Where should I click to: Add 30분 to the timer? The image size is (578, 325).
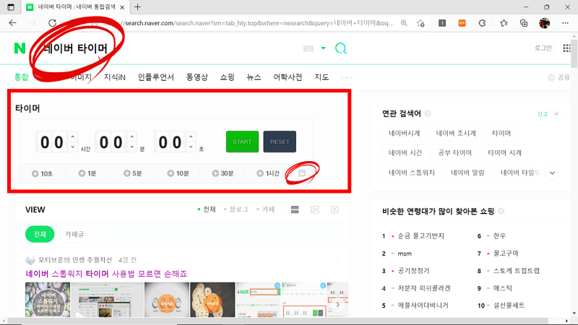click(223, 173)
